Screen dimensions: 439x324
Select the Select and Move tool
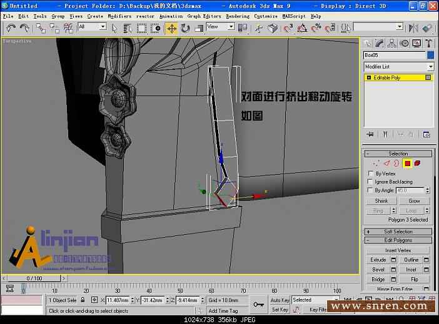[171, 28]
